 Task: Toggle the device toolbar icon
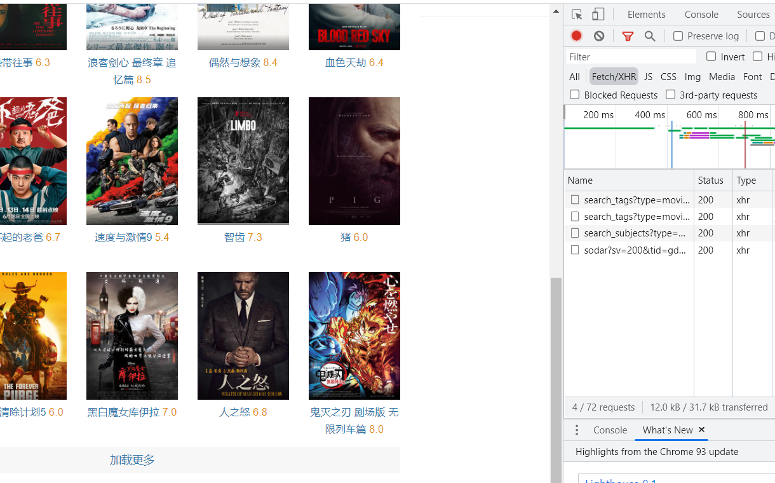coord(598,15)
